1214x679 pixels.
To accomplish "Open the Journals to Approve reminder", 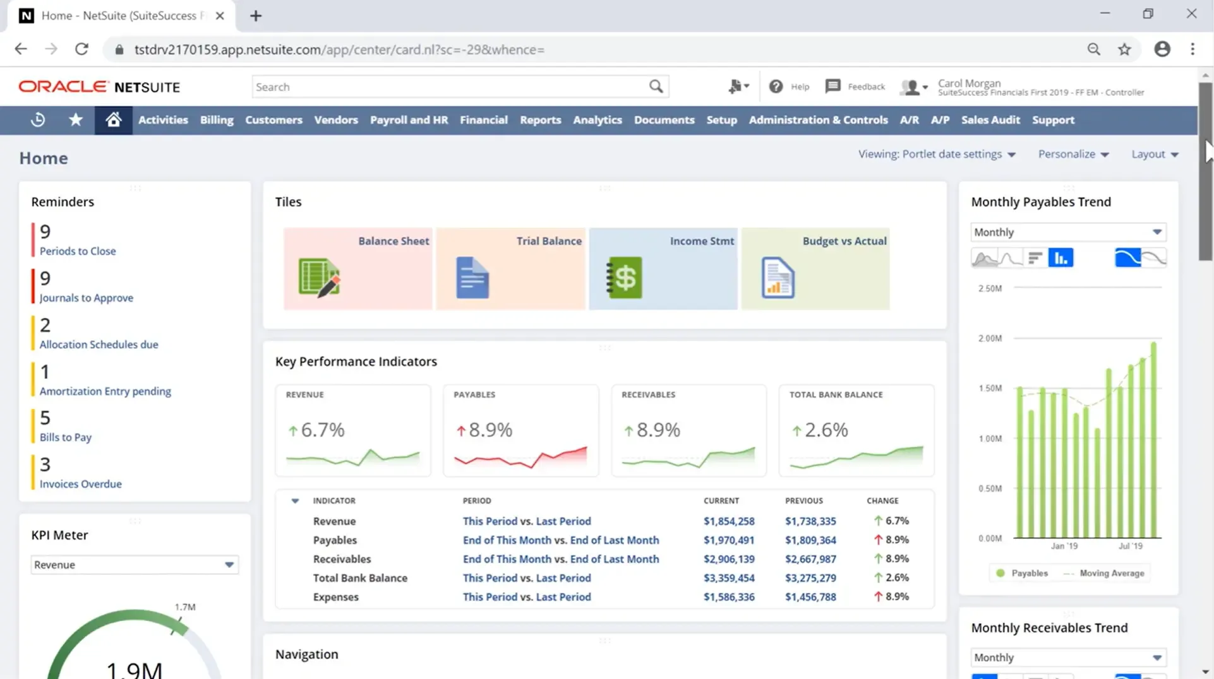I will click(x=86, y=297).
